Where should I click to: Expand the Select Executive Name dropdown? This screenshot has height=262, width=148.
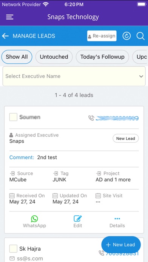click(x=74, y=76)
